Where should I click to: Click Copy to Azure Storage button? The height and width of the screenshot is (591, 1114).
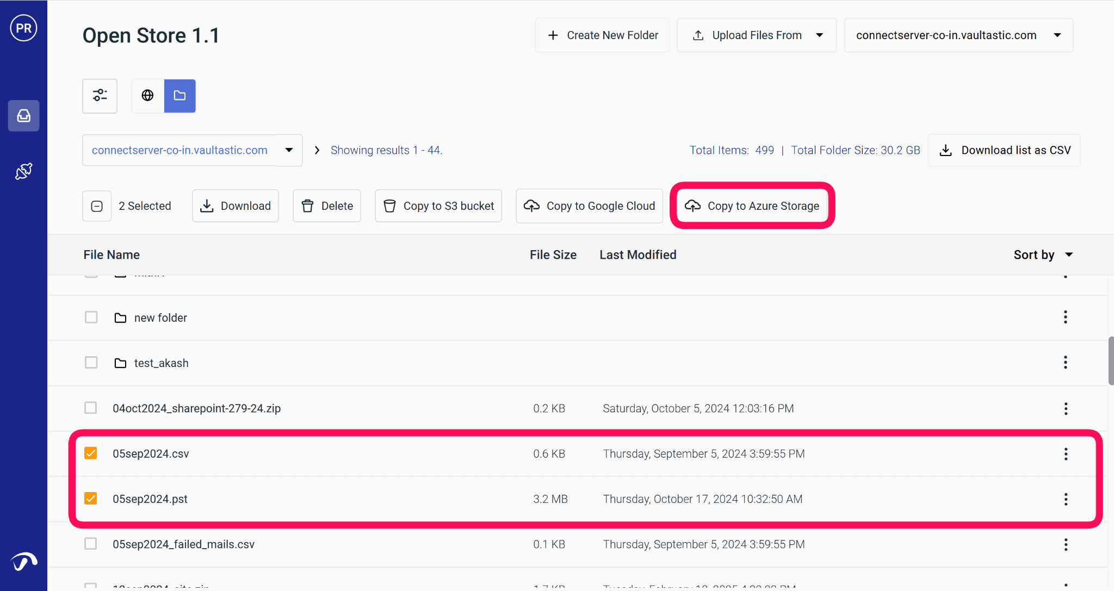752,206
